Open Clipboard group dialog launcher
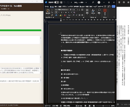The image size is (130, 107). click(x=53, y=17)
